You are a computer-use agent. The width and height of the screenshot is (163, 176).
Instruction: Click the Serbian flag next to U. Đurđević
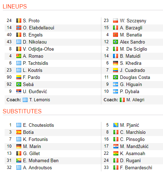19,91
